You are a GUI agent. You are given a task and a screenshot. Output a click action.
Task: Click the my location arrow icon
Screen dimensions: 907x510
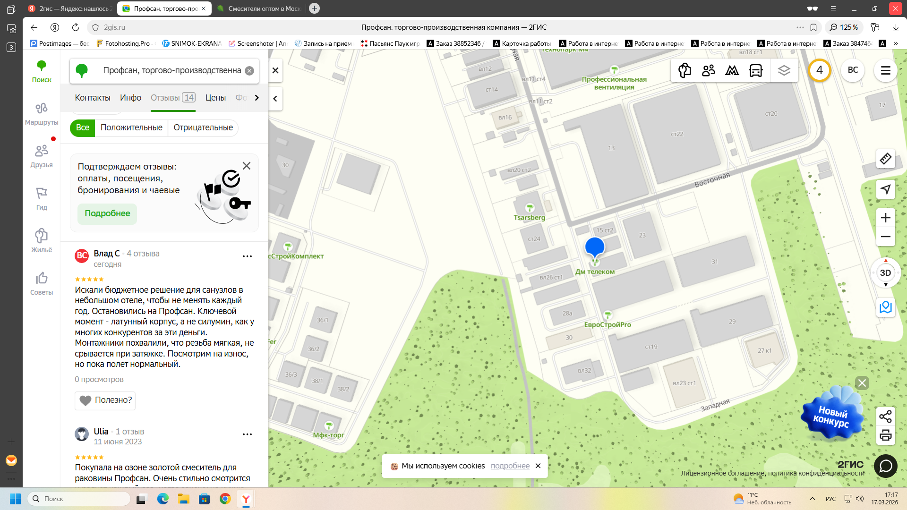(x=885, y=189)
